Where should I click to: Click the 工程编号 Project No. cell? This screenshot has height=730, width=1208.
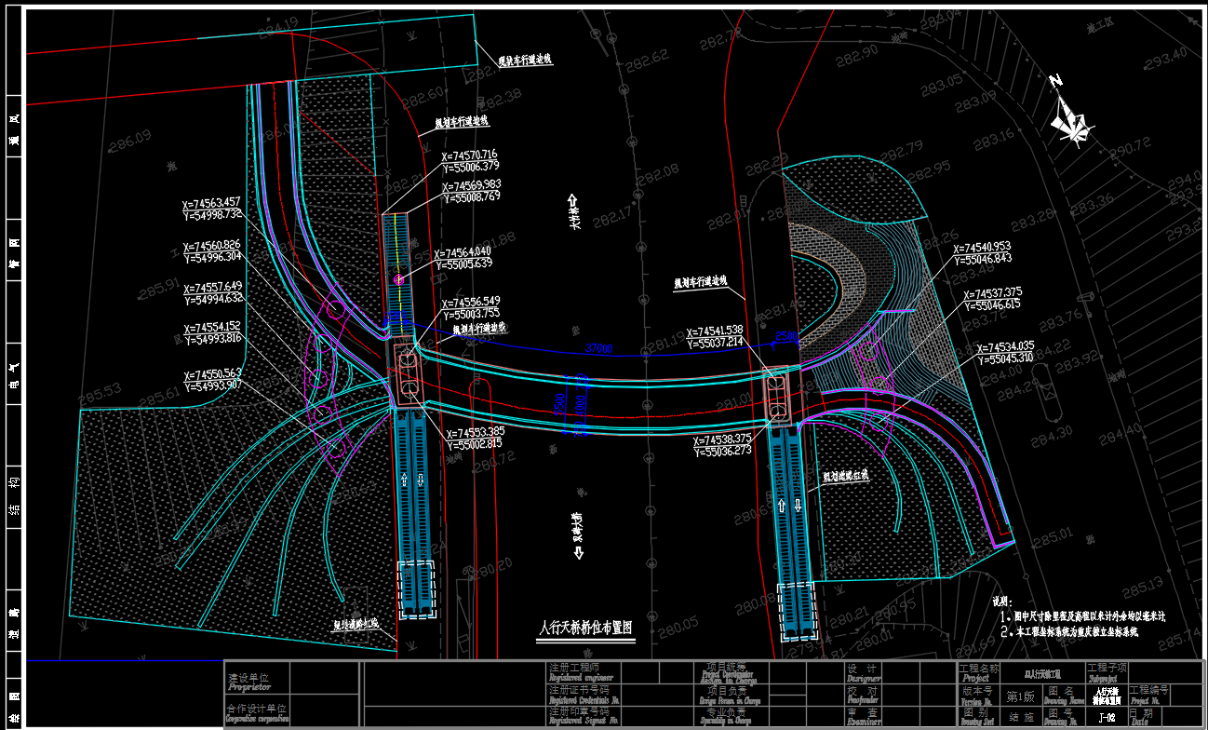(1148, 695)
